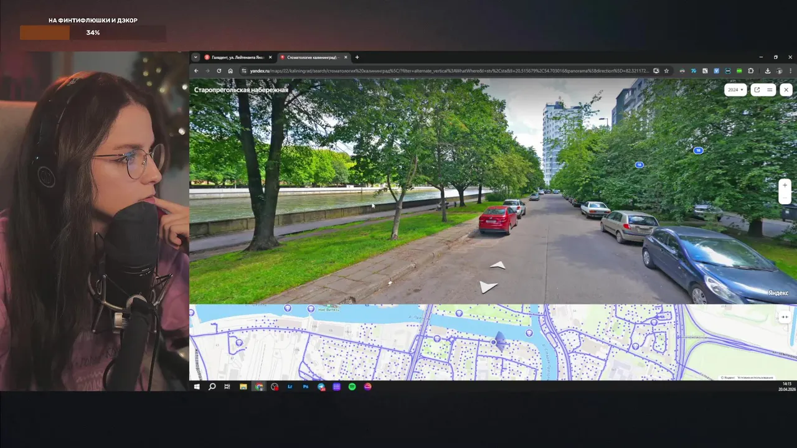Open the Windows Start menu
This screenshot has height=448, width=797.
tap(197, 386)
